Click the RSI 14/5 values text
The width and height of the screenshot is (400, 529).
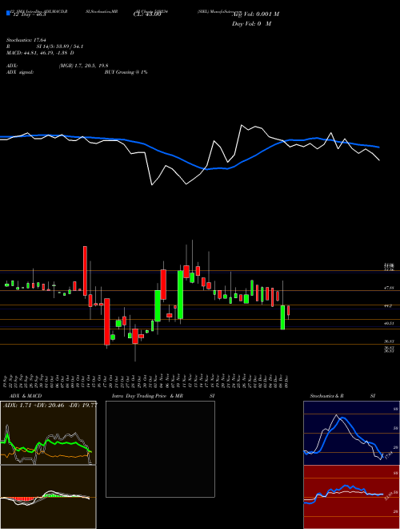coord(60,46)
